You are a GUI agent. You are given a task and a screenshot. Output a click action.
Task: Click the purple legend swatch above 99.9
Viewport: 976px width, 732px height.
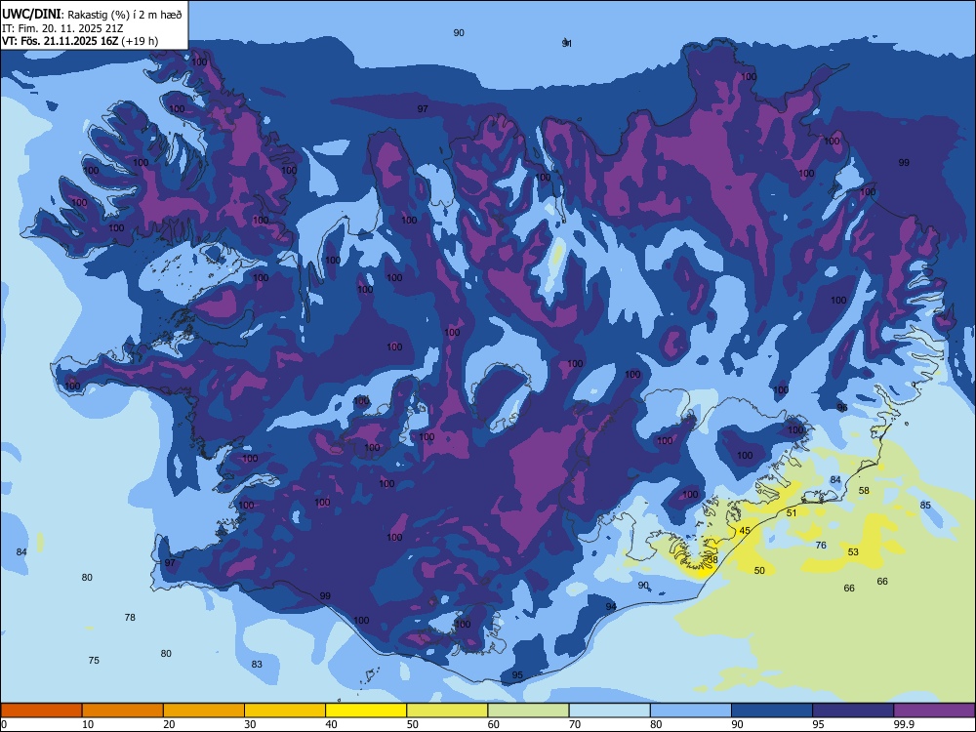coord(934,711)
